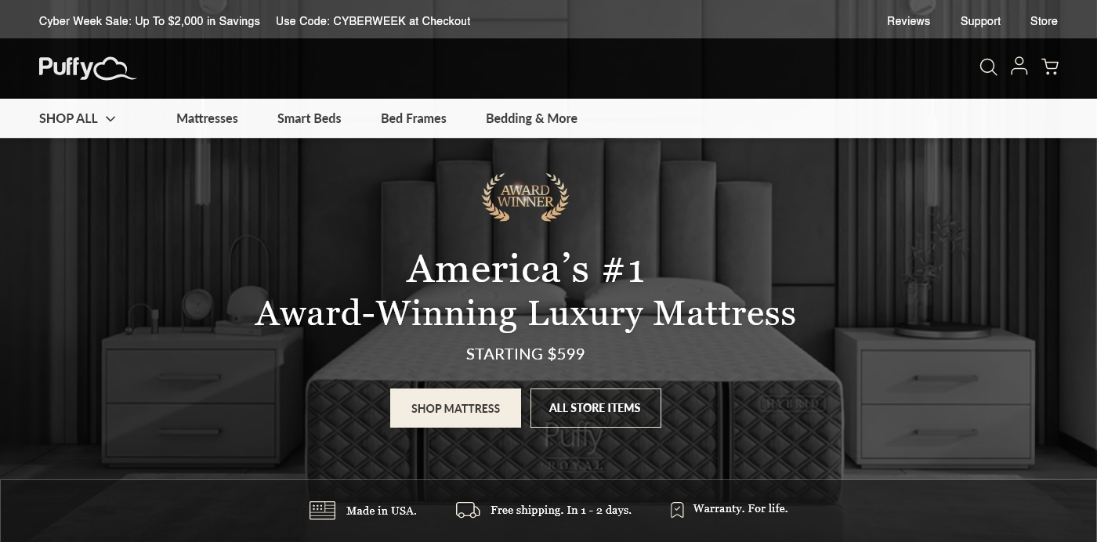Click the warranty badge icon

(x=677, y=510)
